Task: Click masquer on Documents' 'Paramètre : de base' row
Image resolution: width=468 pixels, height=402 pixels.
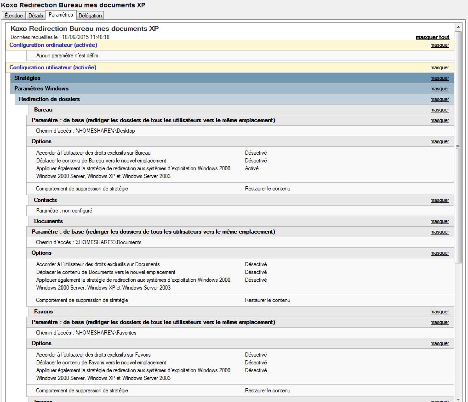Action: (439, 232)
